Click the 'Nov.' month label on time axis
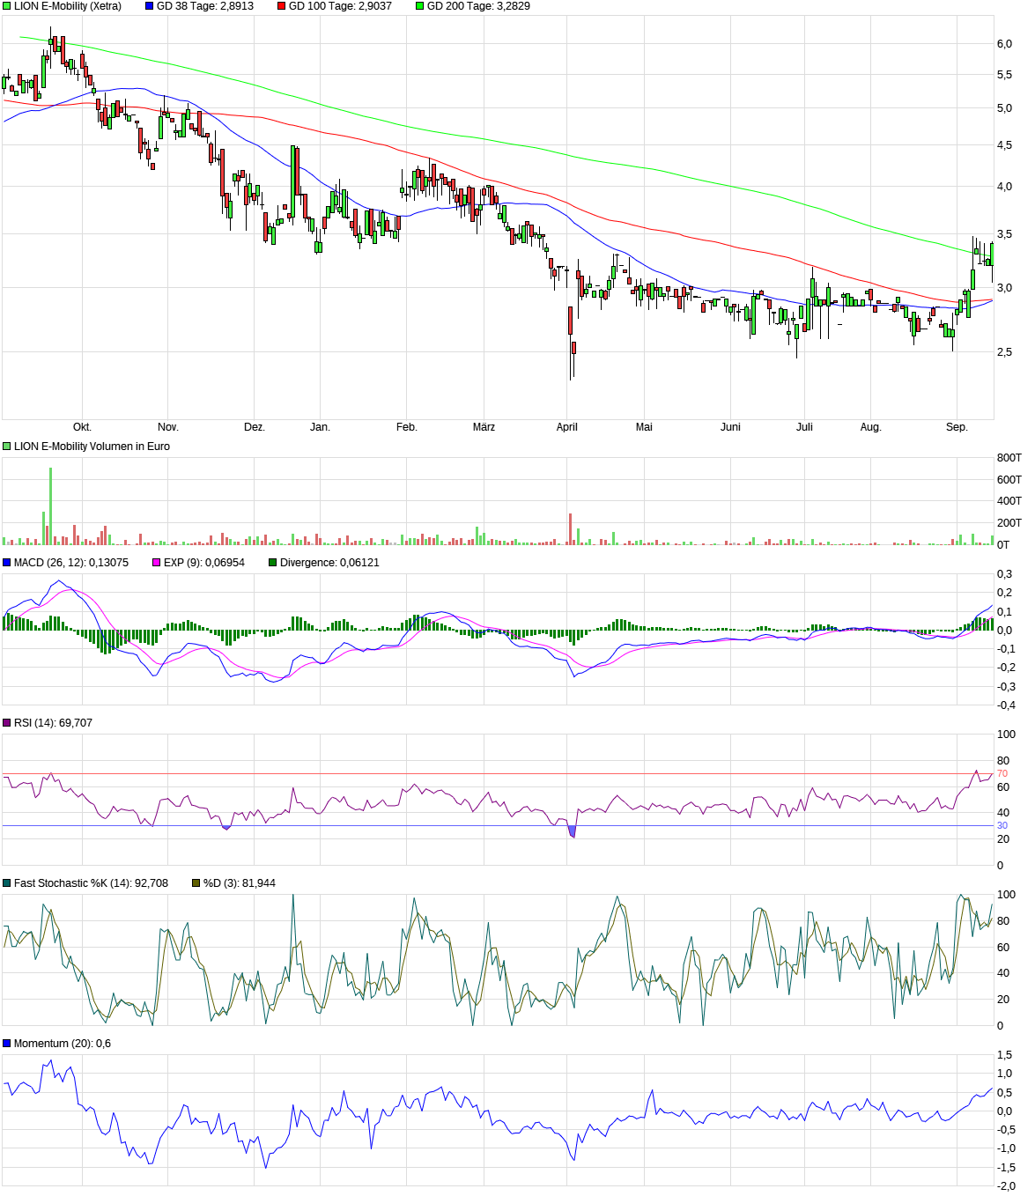 [168, 427]
